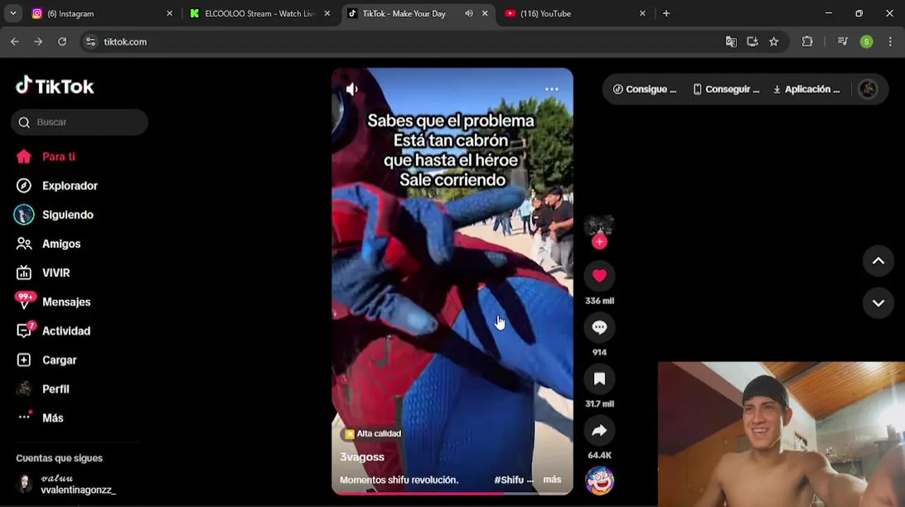The height and width of the screenshot is (507, 905).
Task: Click the Alta calidad badge
Action: pyautogui.click(x=373, y=434)
